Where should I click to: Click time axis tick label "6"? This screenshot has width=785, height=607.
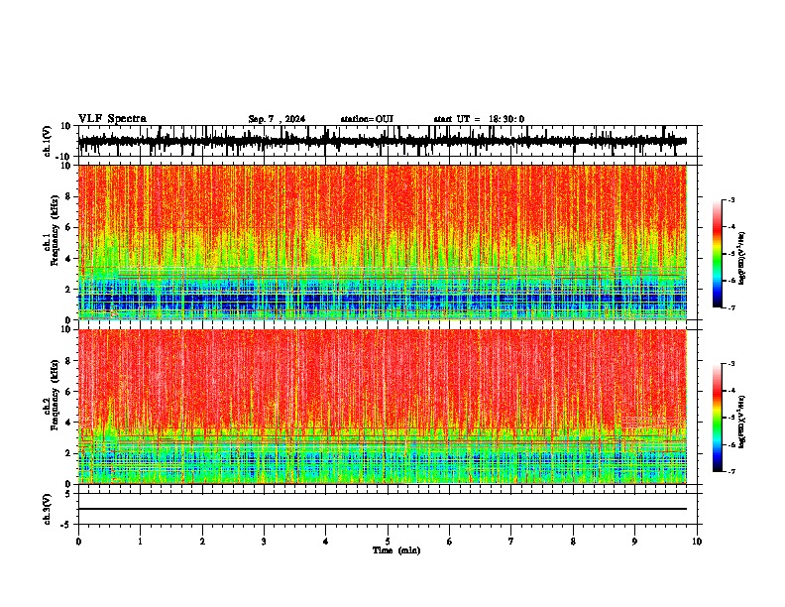[450, 542]
